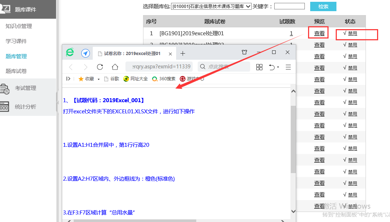390x222 pixels.
Task: Click question count 1 for BG1901 row
Action: (291, 33)
